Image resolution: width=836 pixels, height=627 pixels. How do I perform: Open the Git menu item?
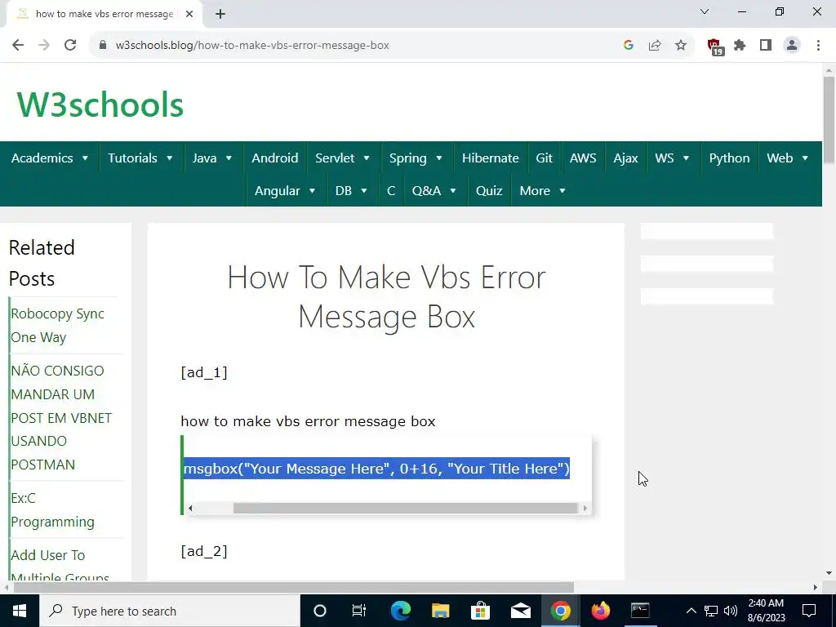545,158
